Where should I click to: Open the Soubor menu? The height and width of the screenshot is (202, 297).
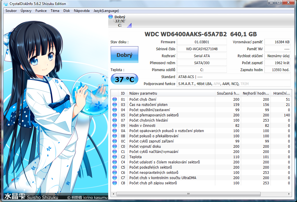tap(11, 11)
